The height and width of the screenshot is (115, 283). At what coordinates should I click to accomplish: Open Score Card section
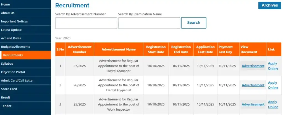[9, 89]
